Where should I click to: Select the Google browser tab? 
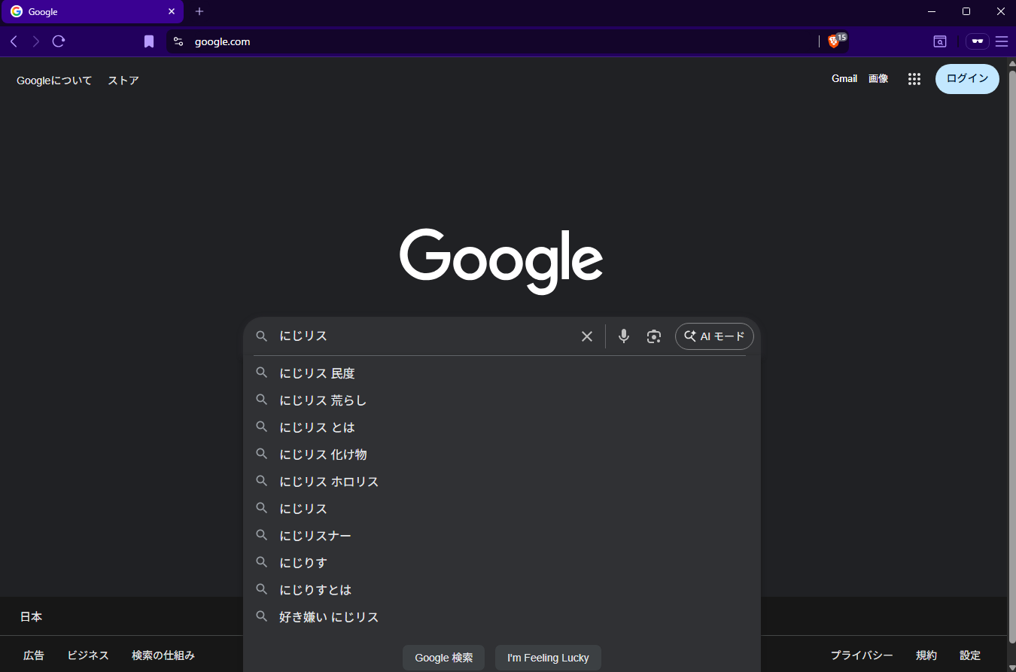(92, 11)
